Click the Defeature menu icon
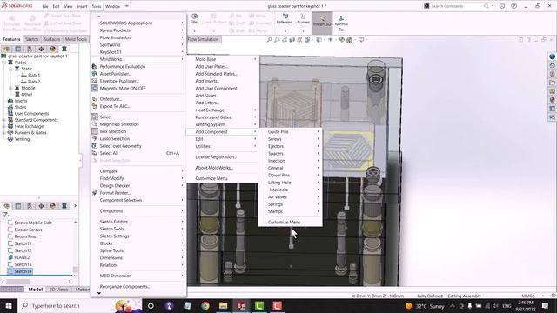The width and height of the screenshot is (557, 313). click(x=95, y=99)
